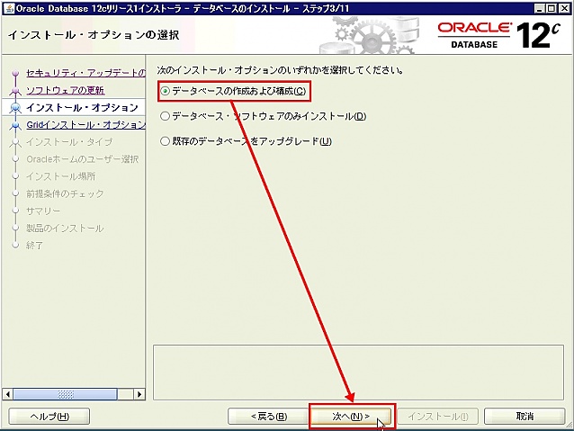Image resolution: width=574 pixels, height=431 pixels.
Task: Select the インストール・オプション step in sidebar
Action: pos(82,108)
